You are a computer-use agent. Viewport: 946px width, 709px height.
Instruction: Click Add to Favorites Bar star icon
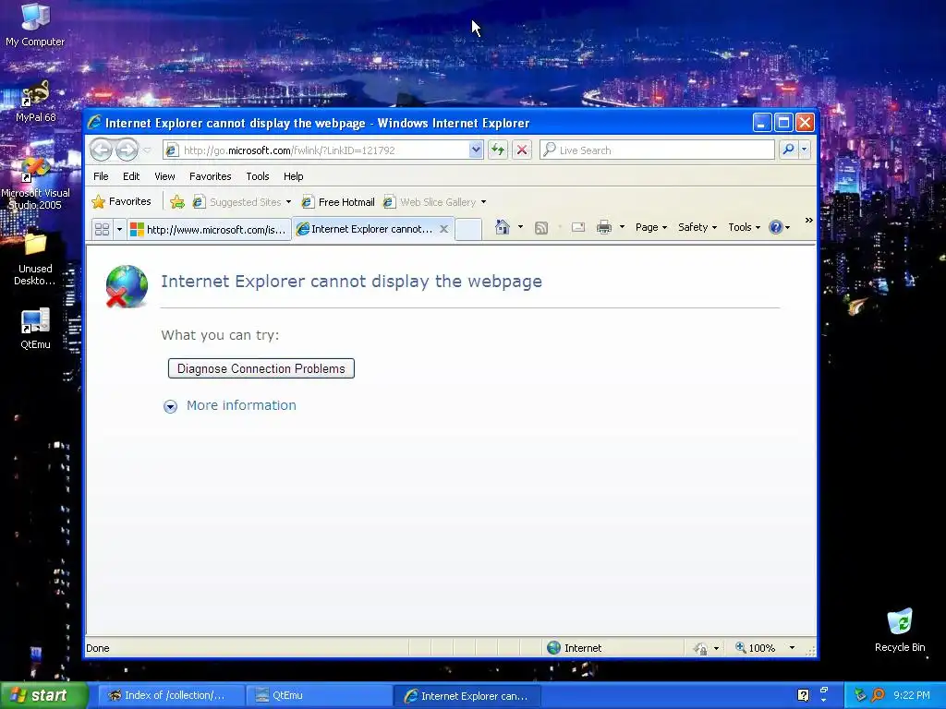coord(176,202)
